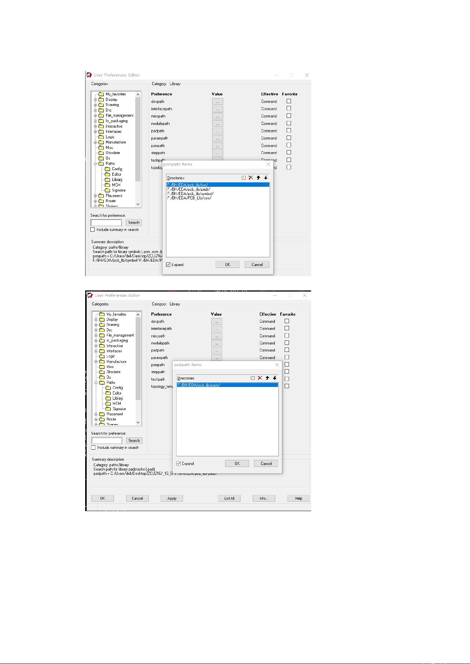The image size is (470, 664).
Task: Expand Display category in upper editor tree
Action: (x=95, y=100)
